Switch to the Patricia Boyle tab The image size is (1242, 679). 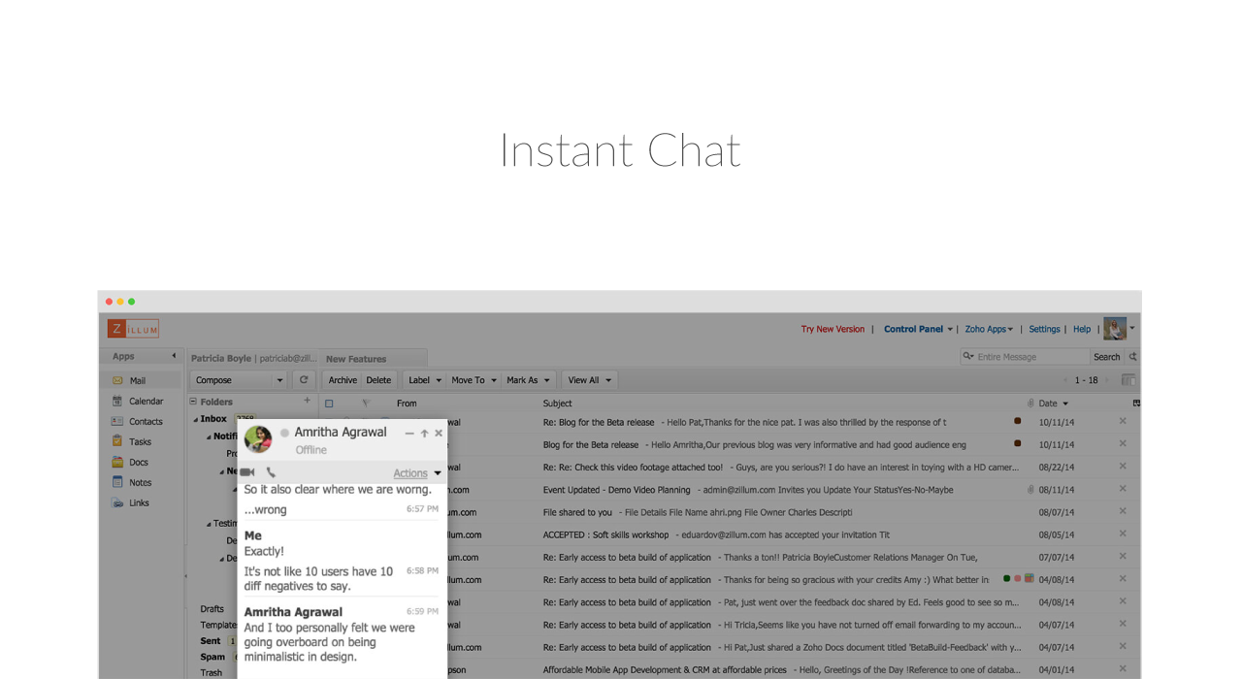253,358
